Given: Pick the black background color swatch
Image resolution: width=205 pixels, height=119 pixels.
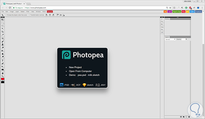Looking at the screenshot, I should pos(3,82).
